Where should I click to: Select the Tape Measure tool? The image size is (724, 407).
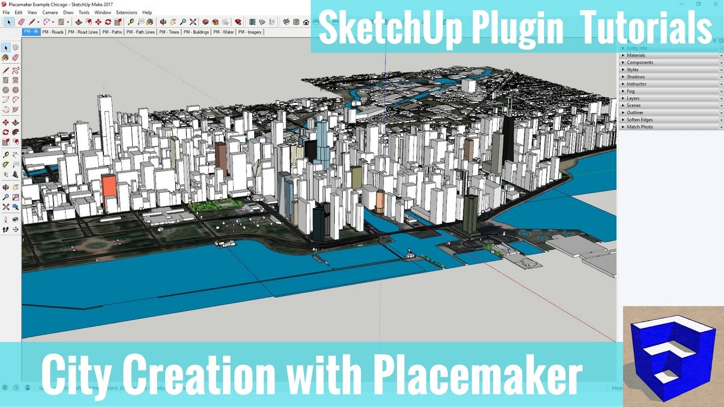point(7,155)
